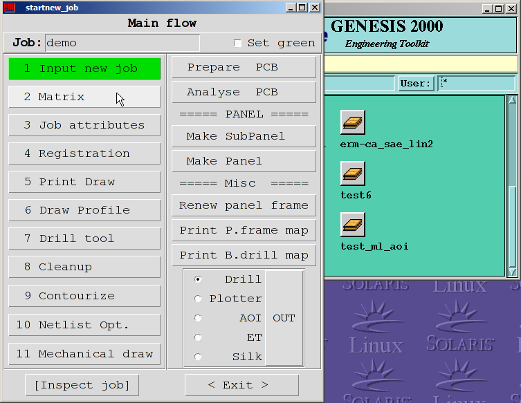Open 7 Drill tool

pos(84,238)
